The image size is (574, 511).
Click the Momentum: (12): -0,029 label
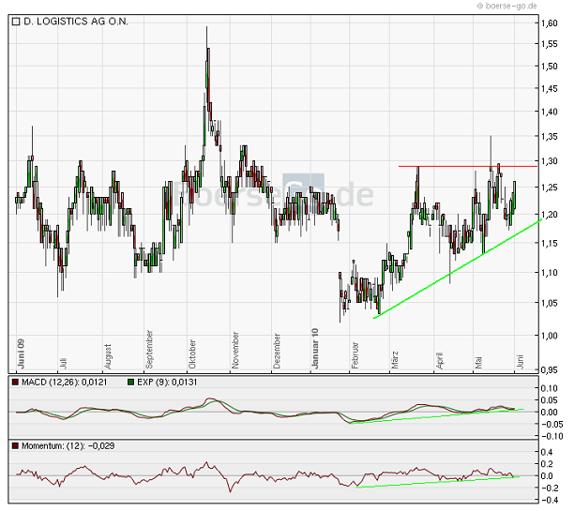click(68, 446)
